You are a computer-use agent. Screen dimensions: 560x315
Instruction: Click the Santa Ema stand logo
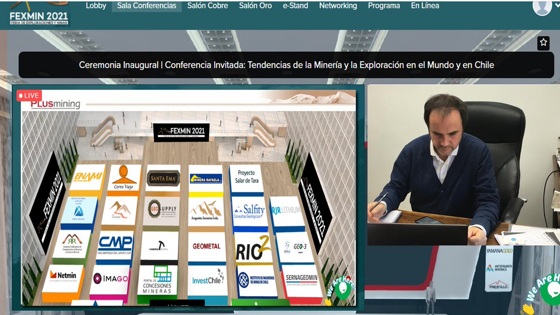point(163,178)
